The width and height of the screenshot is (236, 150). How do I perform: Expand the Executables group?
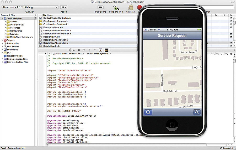(2, 43)
